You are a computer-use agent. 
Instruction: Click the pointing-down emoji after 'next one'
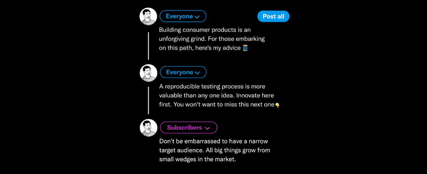tap(278, 105)
